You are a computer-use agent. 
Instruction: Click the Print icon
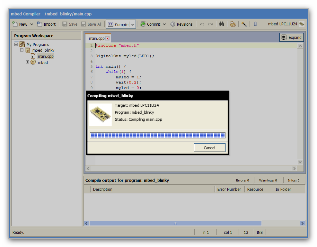click(233, 24)
